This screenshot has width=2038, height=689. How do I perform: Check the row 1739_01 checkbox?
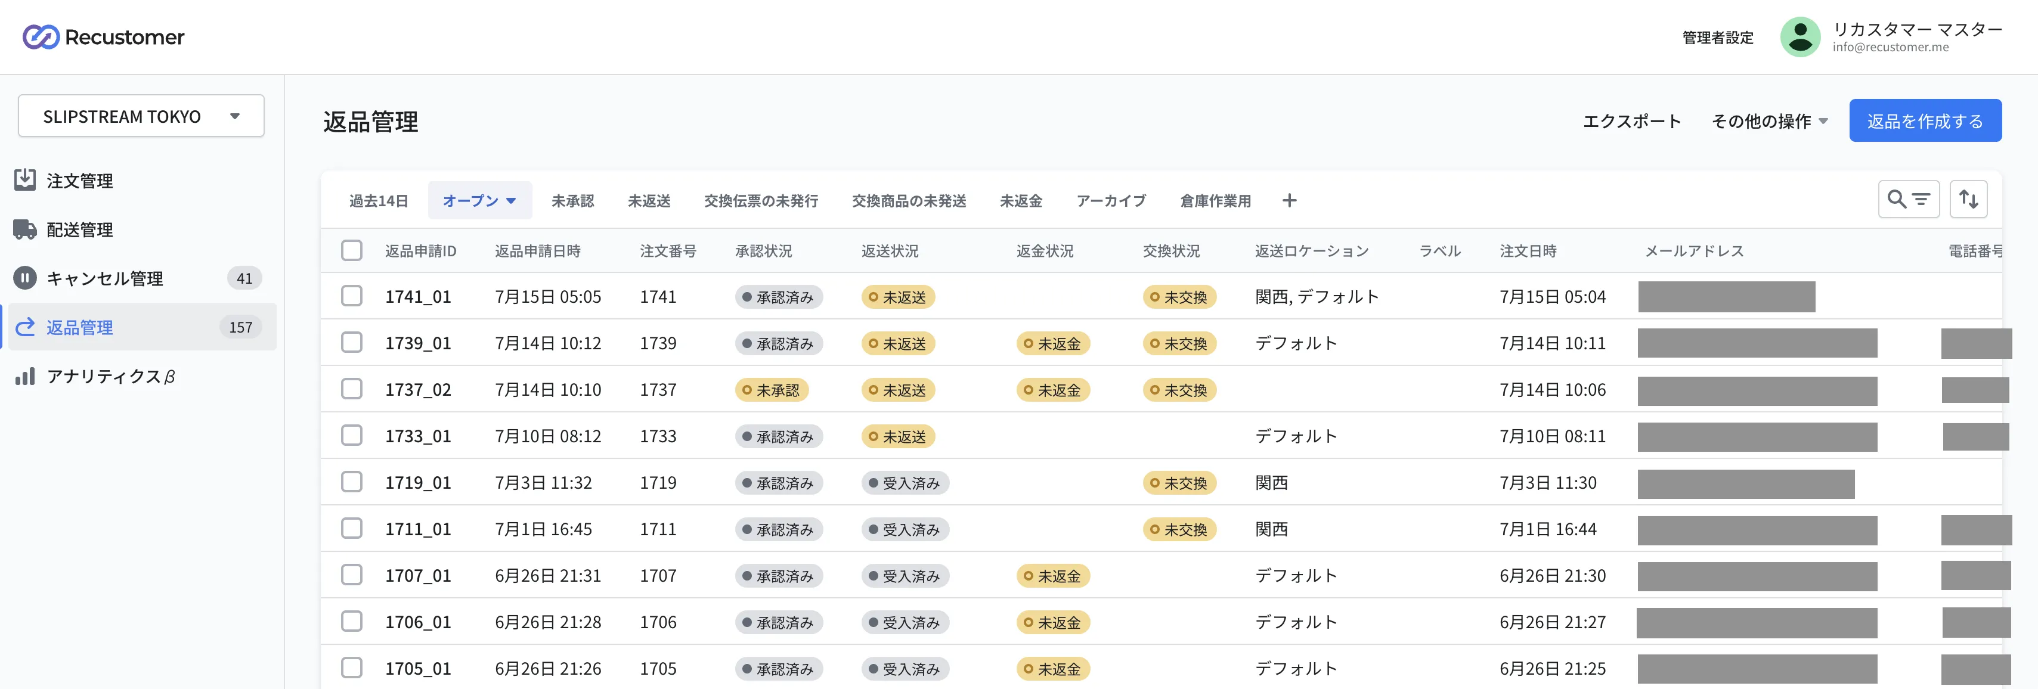pos(351,343)
